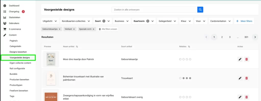Open Bundels menu item
This screenshot has height=101, width=261.
[x=14, y=74]
